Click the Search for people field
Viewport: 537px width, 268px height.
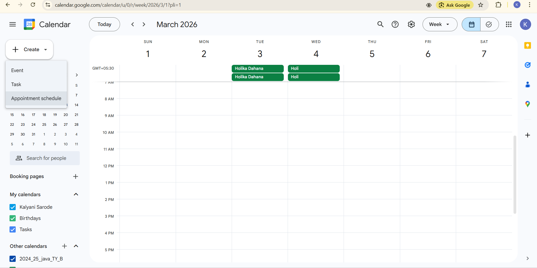click(x=46, y=158)
